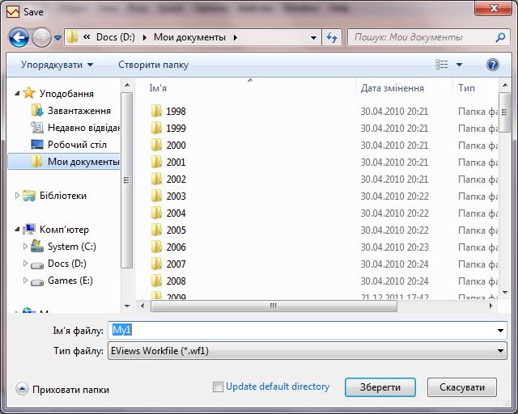Close the Save dialog
This screenshot has height=414, width=518.
pos(494,7)
